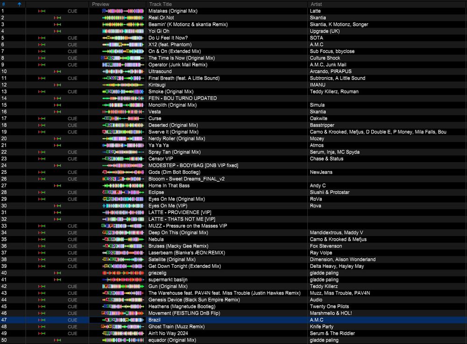Click the CUE label on Mistakes row

click(72, 11)
